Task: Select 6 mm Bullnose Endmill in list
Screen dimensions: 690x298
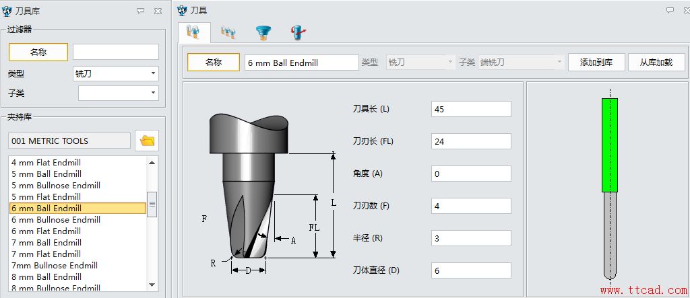Action: tap(77, 220)
